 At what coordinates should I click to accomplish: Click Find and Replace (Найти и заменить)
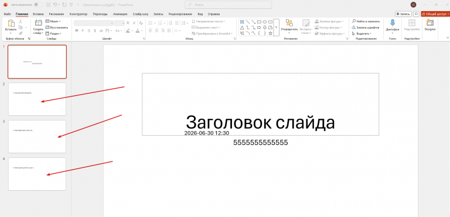[366, 21]
